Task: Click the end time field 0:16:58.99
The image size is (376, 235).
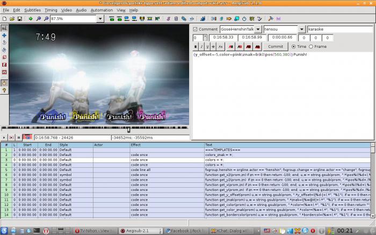Action: (252, 38)
